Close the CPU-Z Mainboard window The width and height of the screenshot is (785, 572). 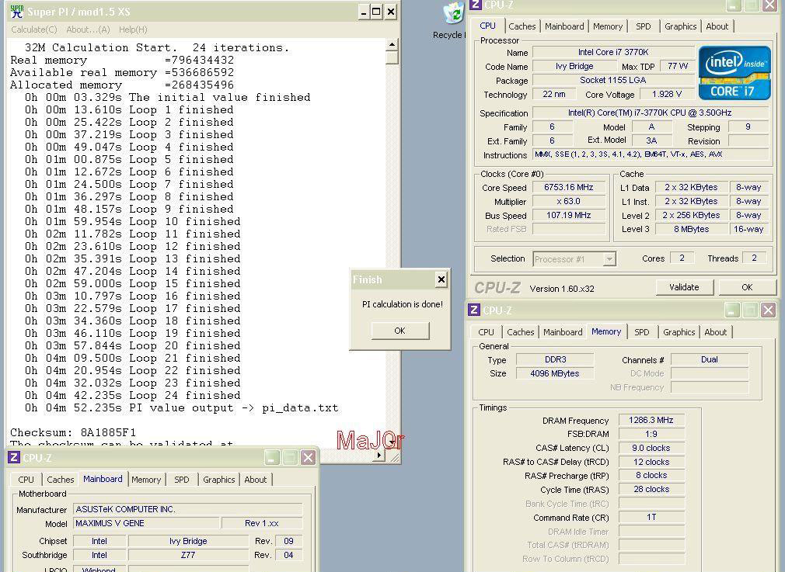[308, 457]
